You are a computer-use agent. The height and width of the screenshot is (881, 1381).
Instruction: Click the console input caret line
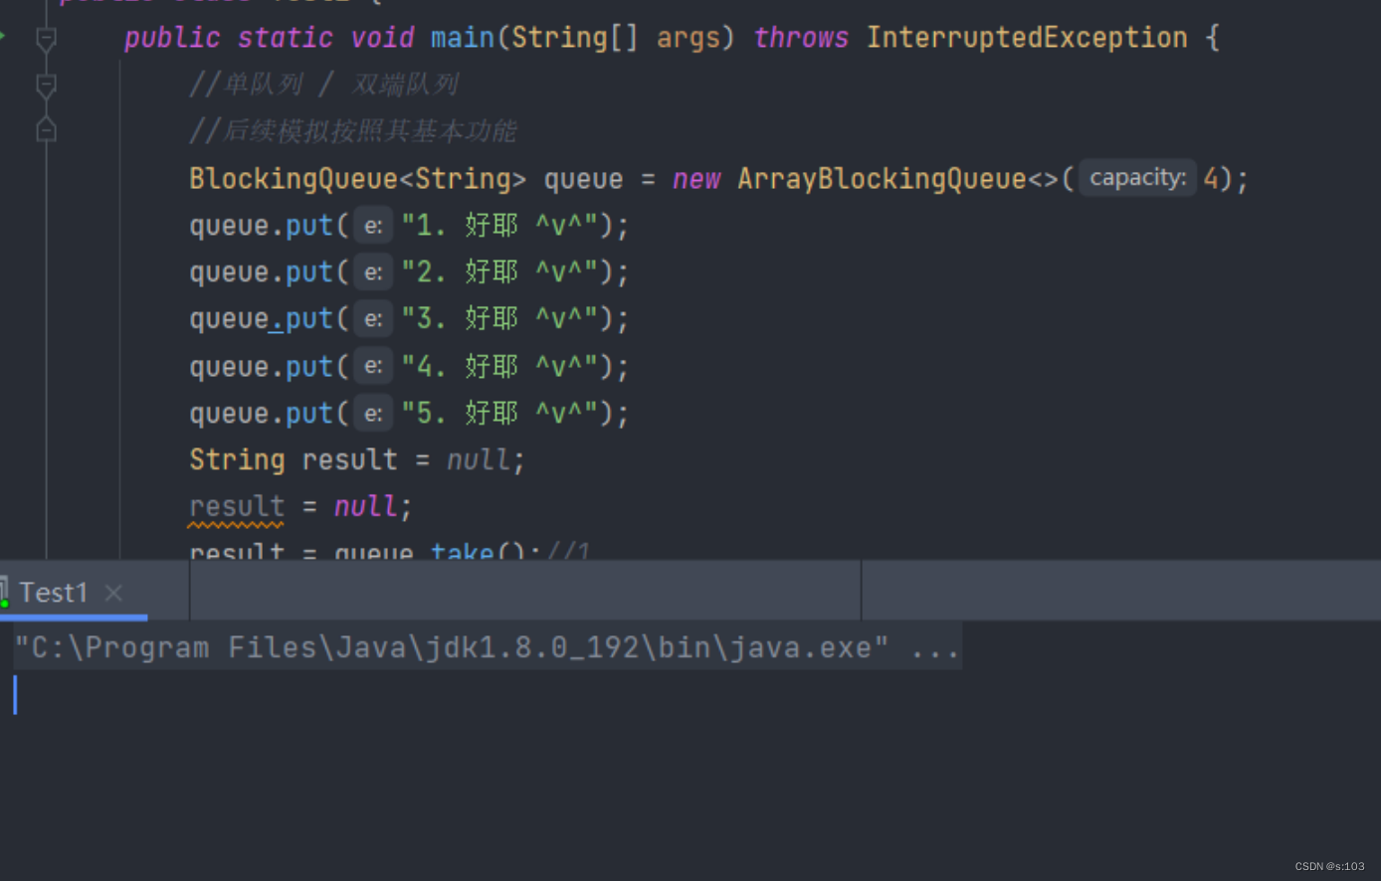pos(690,695)
